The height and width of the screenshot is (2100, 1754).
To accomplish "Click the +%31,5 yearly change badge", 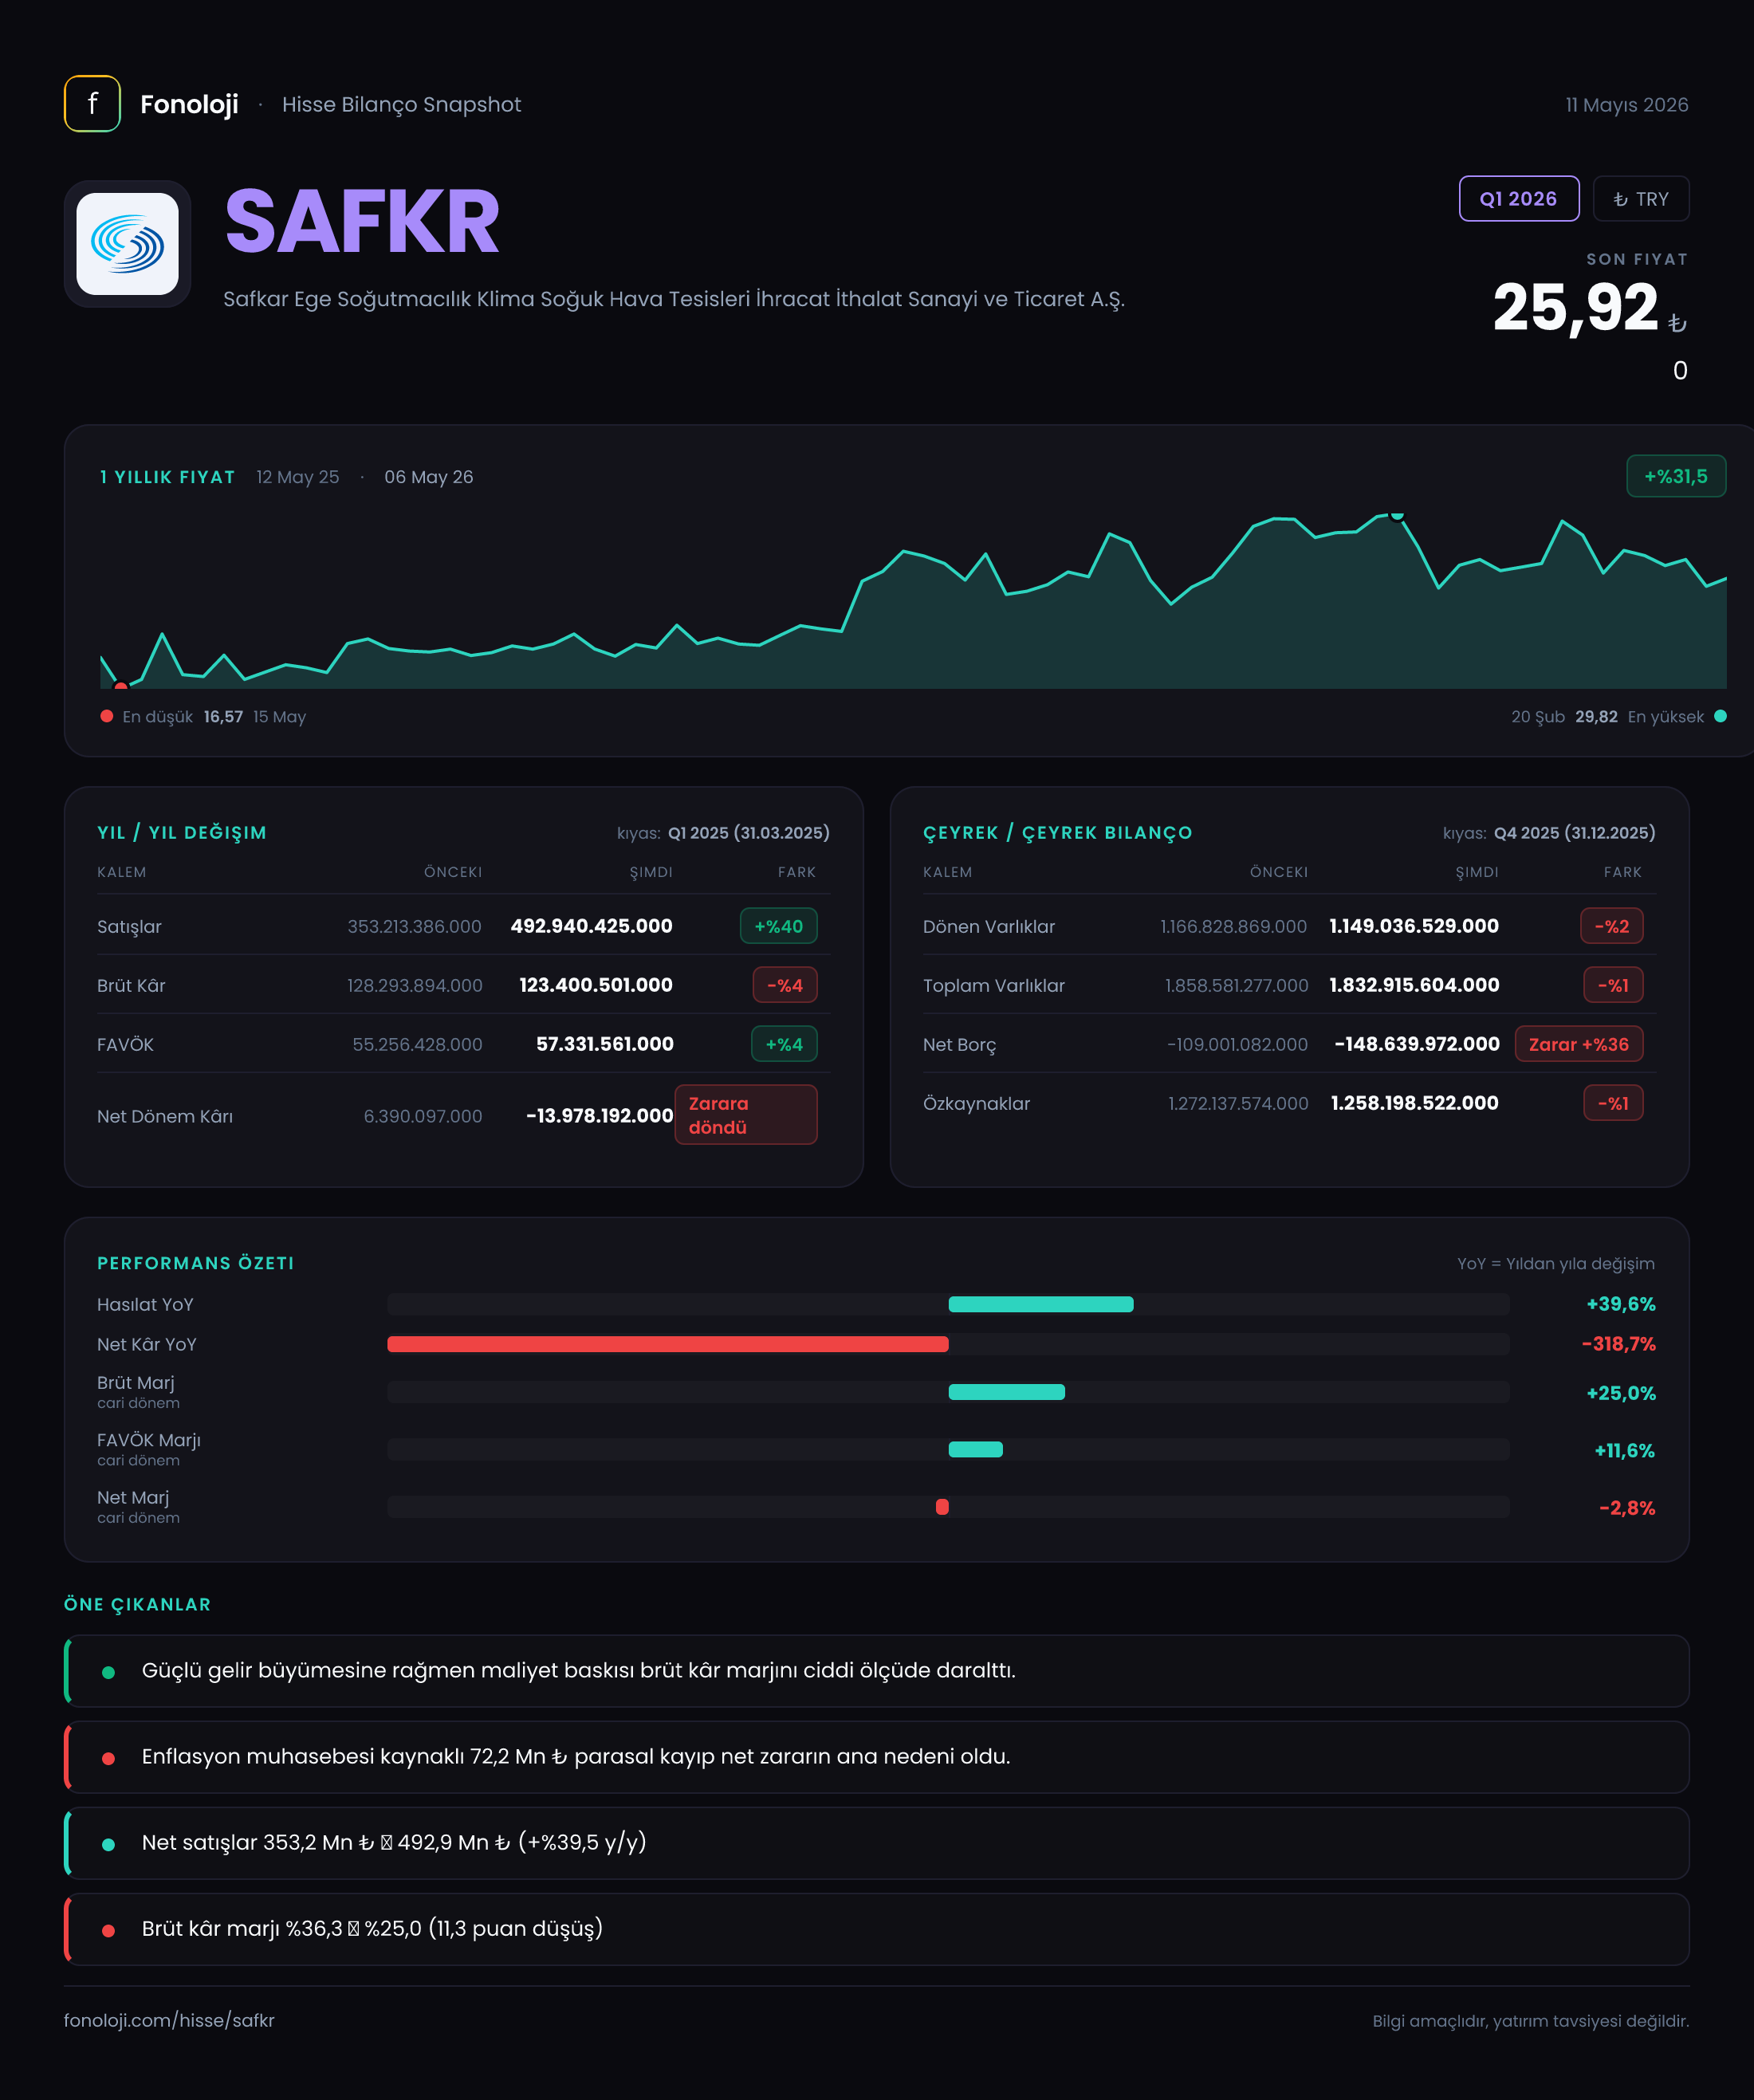I will (1675, 476).
